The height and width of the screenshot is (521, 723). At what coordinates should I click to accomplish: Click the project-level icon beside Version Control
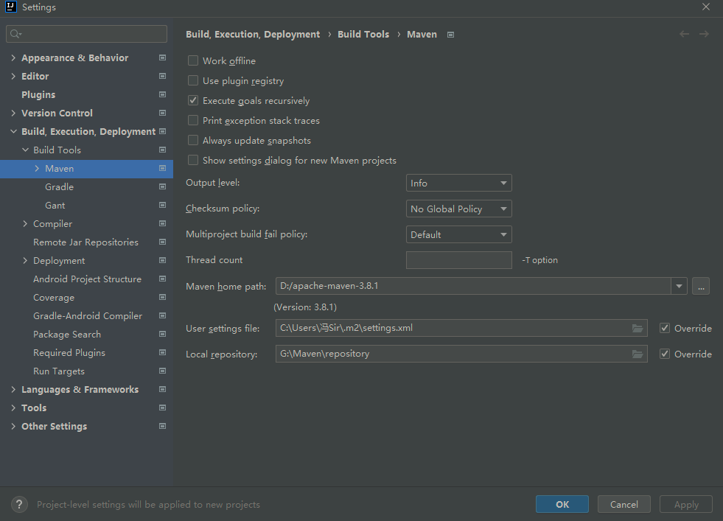pyautogui.click(x=162, y=113)
